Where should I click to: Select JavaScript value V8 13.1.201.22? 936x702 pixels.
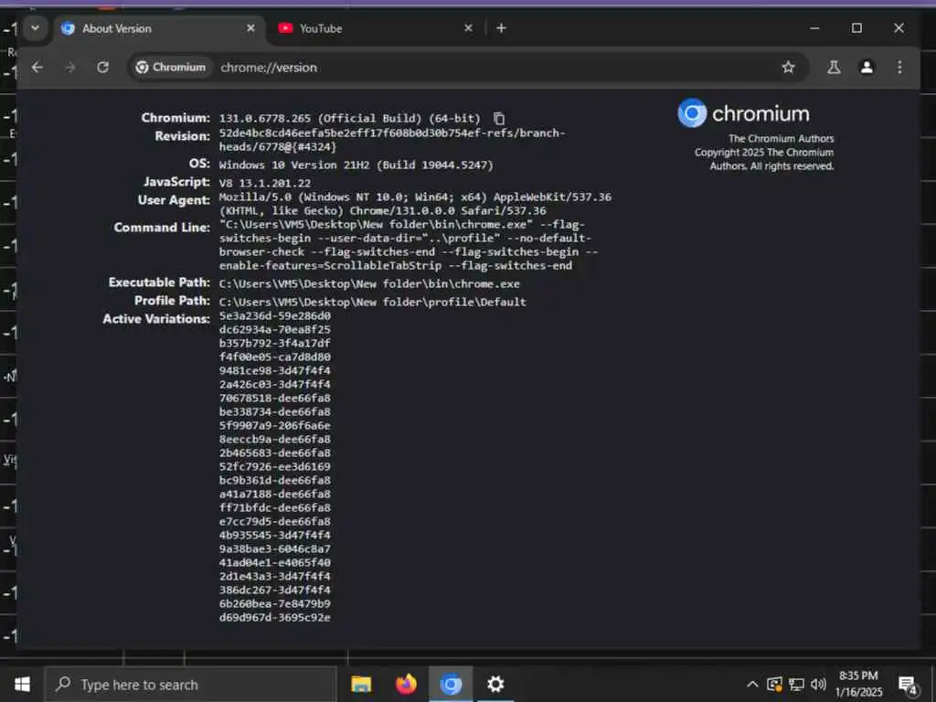tap(264, 183)
